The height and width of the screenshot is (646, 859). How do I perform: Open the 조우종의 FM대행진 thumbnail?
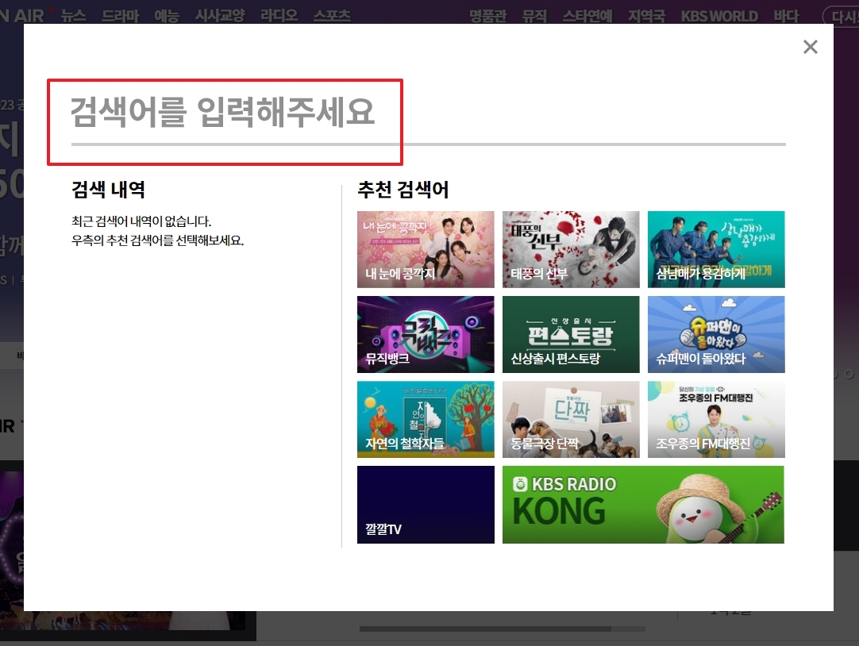coord(716,419)
